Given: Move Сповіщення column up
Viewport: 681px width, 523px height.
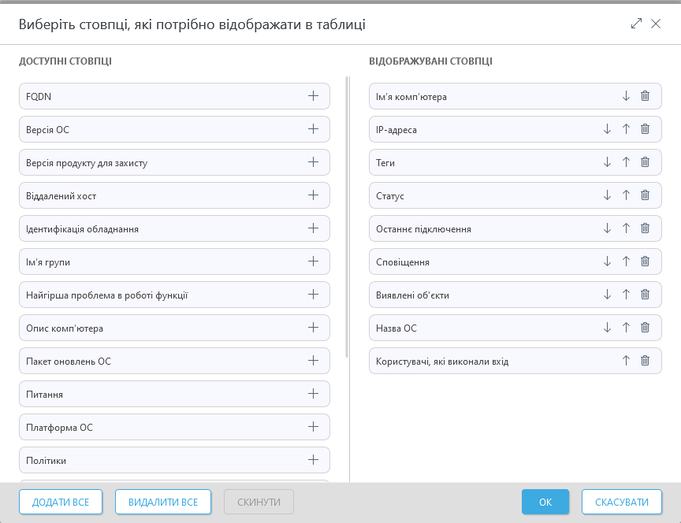Looking at the screenshot, I should 626,261.
